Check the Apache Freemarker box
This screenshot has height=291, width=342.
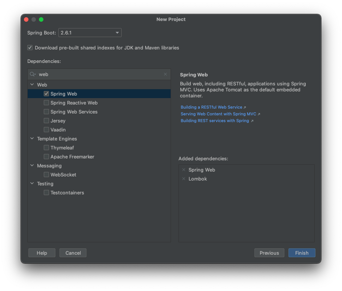[46, 157]
